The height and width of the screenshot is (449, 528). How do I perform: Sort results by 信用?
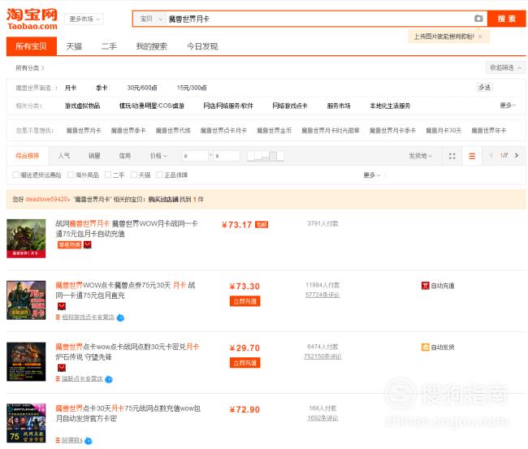(124, 156)
